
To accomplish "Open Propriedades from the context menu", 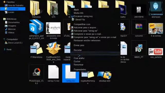I will click(80, 69).
